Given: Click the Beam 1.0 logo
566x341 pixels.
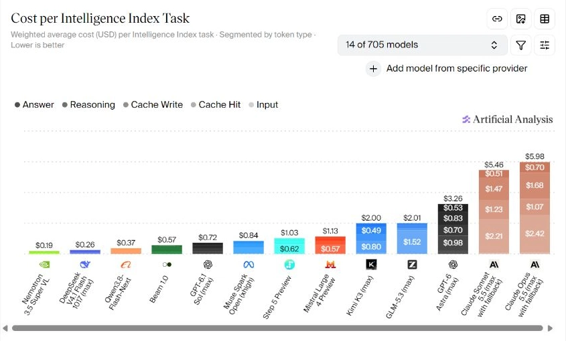Looking at the screenshot, I should coord(167,265).
